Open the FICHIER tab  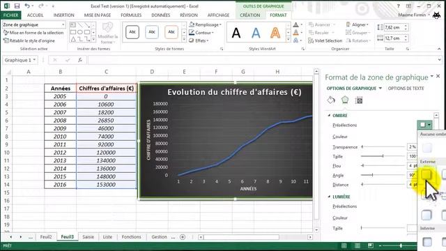pos(11,15)
